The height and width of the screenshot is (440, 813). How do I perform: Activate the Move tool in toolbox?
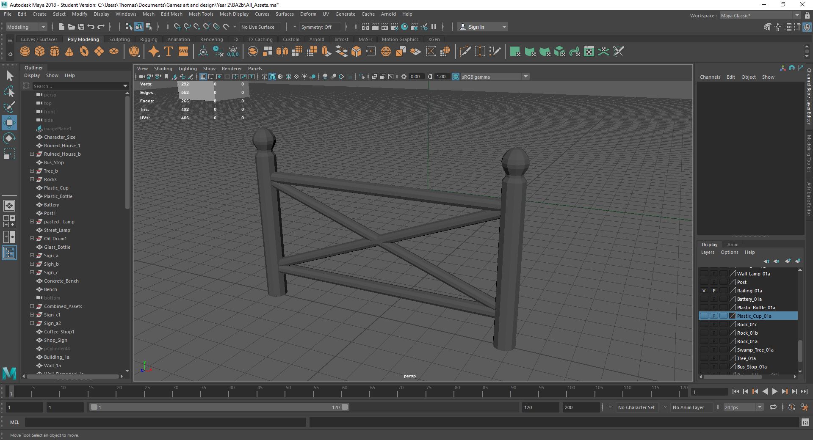(x=9, y=123)
